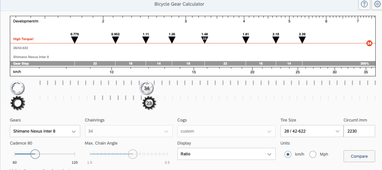This screenshot has width=382, height=170.
Task: Select km/h units radio button
Action: pyautogui.click(x=288, y=154)
